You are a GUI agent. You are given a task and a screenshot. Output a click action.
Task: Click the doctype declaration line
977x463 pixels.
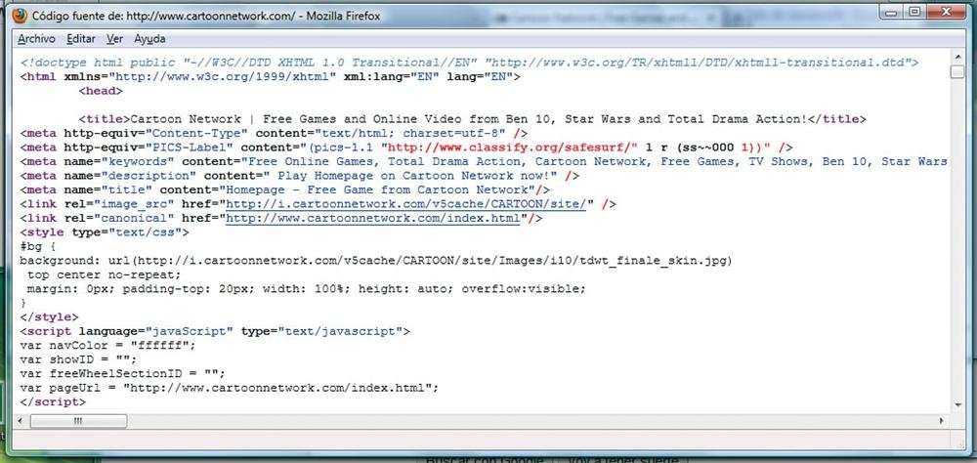click(470, 63)
